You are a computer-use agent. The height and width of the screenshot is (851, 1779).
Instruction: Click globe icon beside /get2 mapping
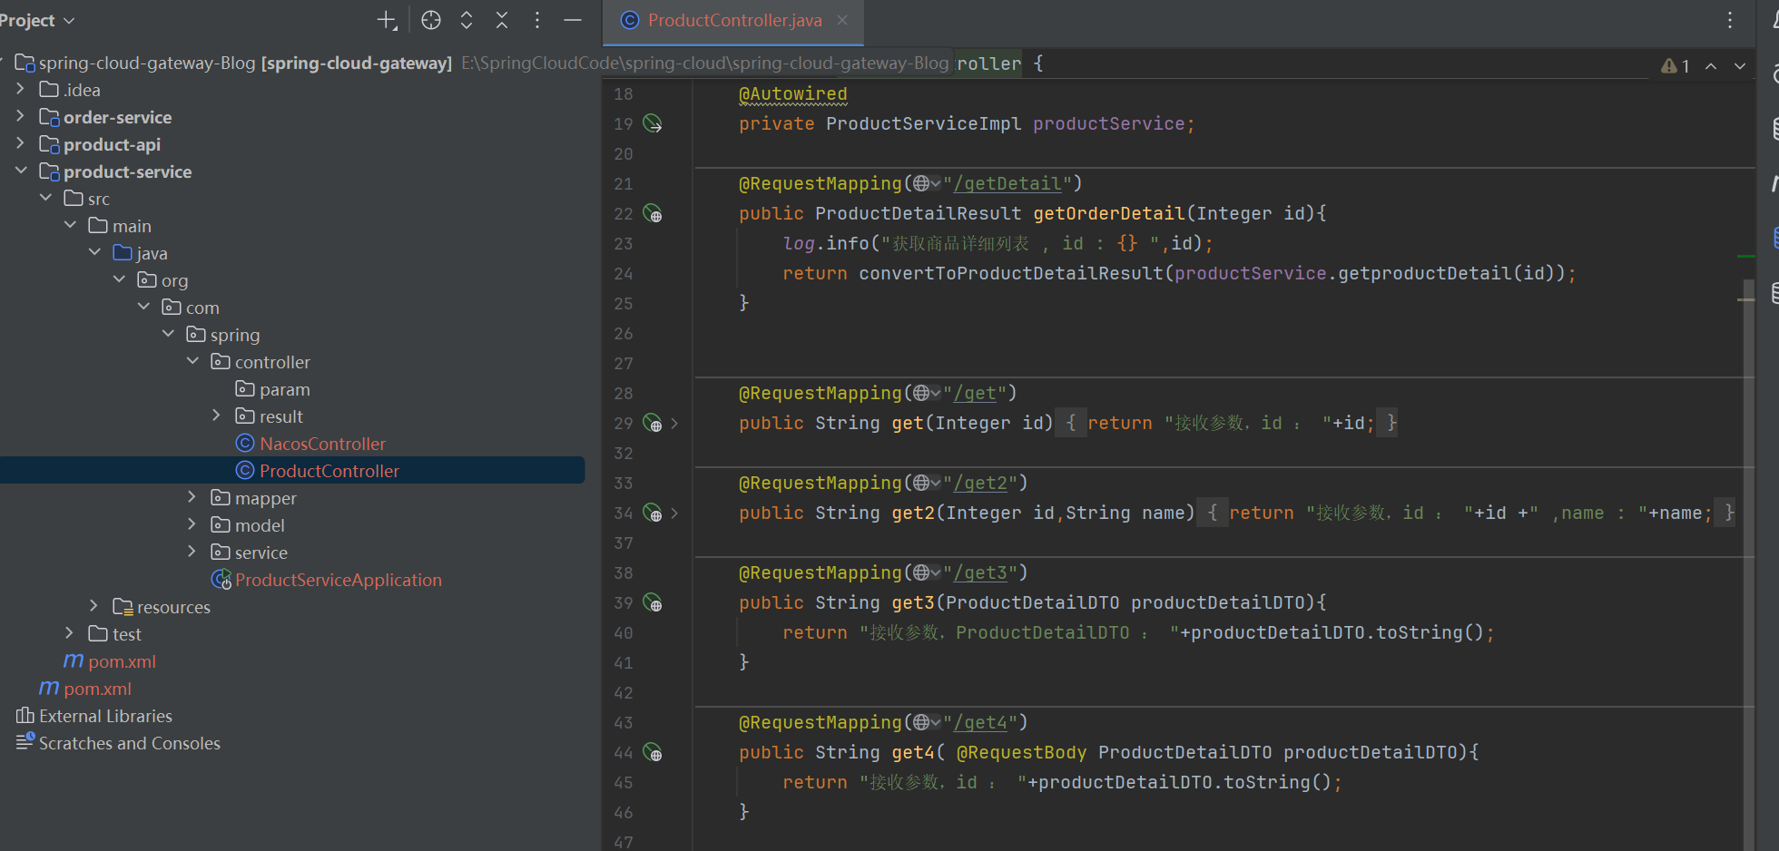(x=927, y=483)
